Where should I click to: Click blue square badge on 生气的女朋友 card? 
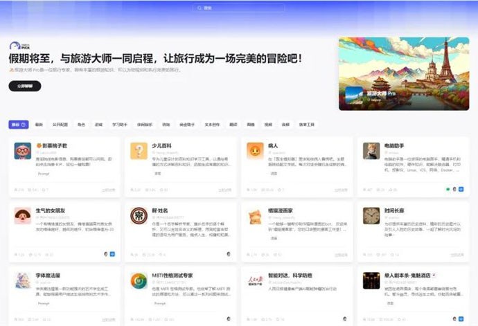[112, 254]
